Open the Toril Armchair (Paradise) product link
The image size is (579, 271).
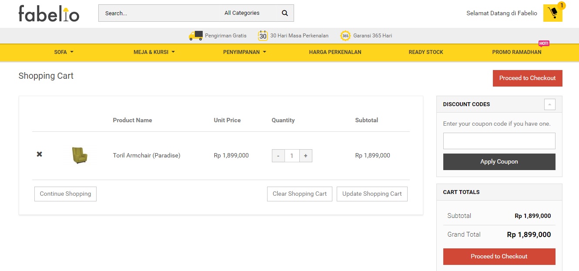147,155
